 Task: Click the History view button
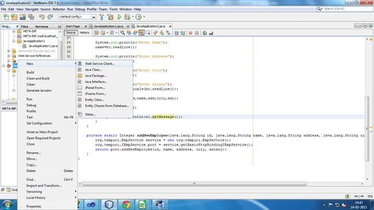point(85,33)
